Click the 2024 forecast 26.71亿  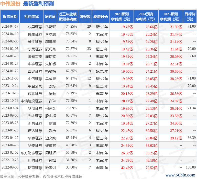pyautogui.click(x=151, y=64)
